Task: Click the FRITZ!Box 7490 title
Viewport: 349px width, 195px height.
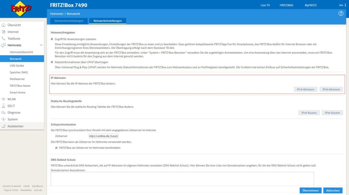Action: pyautogui.click(x=69, y=5)
